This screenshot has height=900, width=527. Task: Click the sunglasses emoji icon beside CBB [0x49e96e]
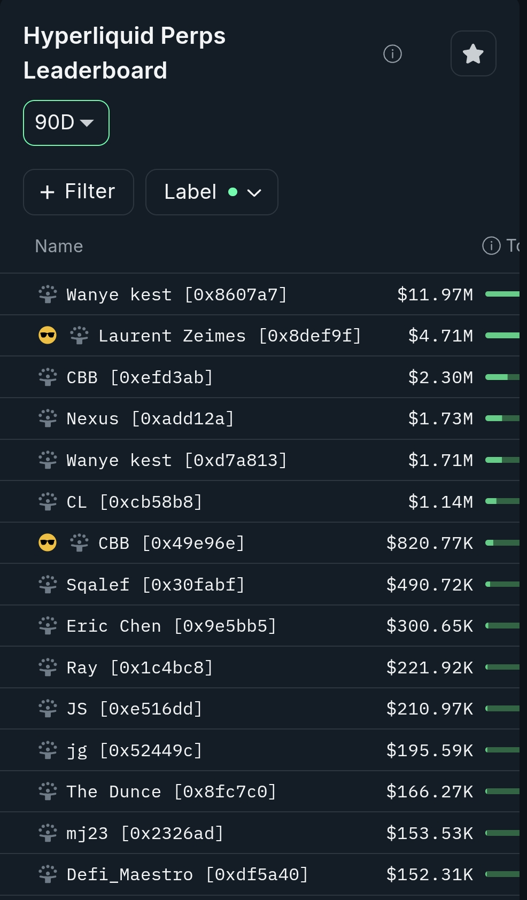pyautogui.click(x=48, y=543)
